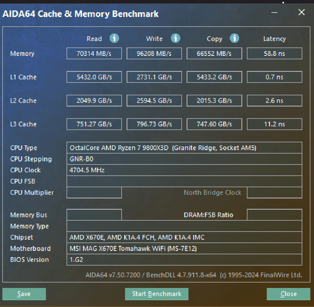
Task: Click the L2 Cache row label
Action: point(23,101)
